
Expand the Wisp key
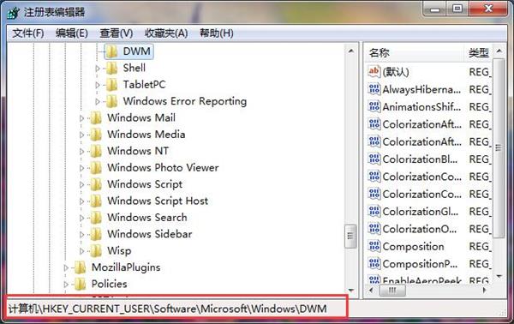tap(81, 251)
